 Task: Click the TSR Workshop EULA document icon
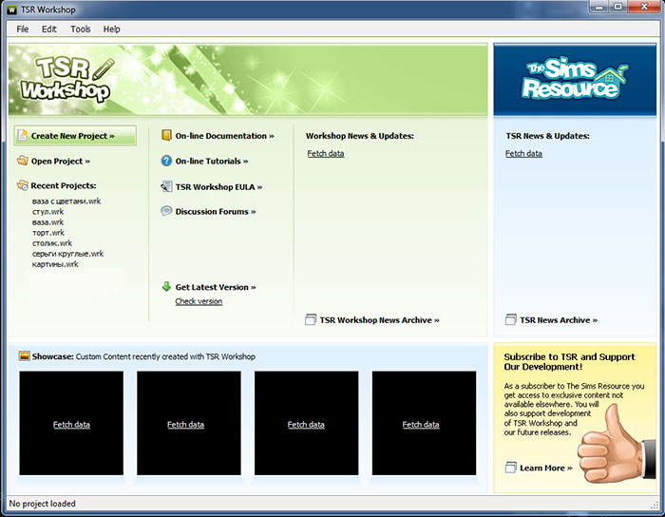166,187
